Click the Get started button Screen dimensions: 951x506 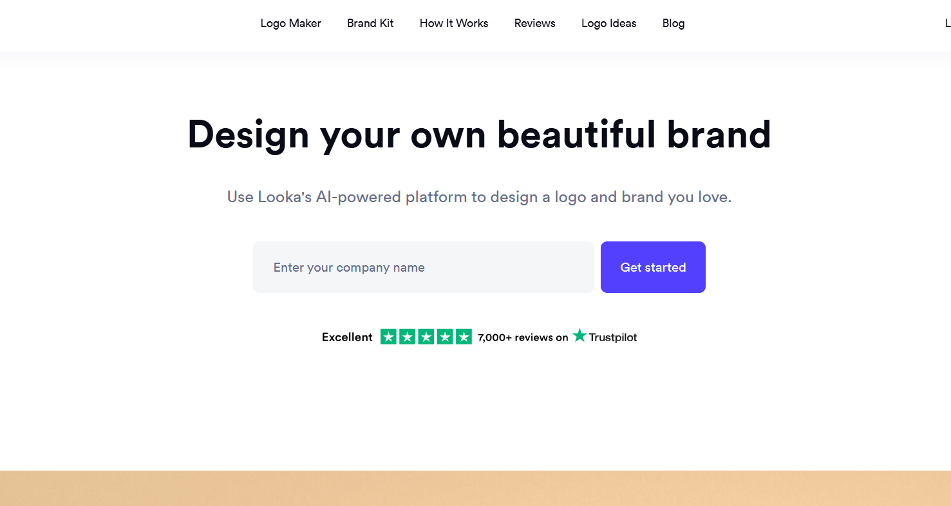(x=653, y=267)
